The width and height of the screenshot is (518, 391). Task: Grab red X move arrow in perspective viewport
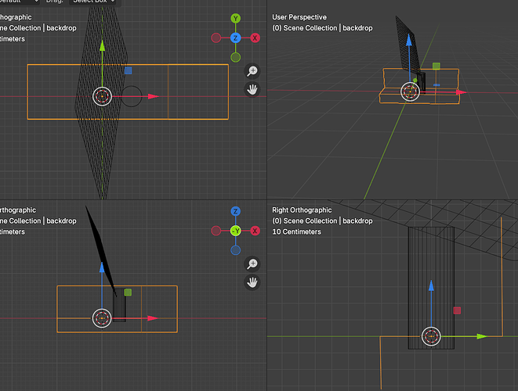point(461,92)
